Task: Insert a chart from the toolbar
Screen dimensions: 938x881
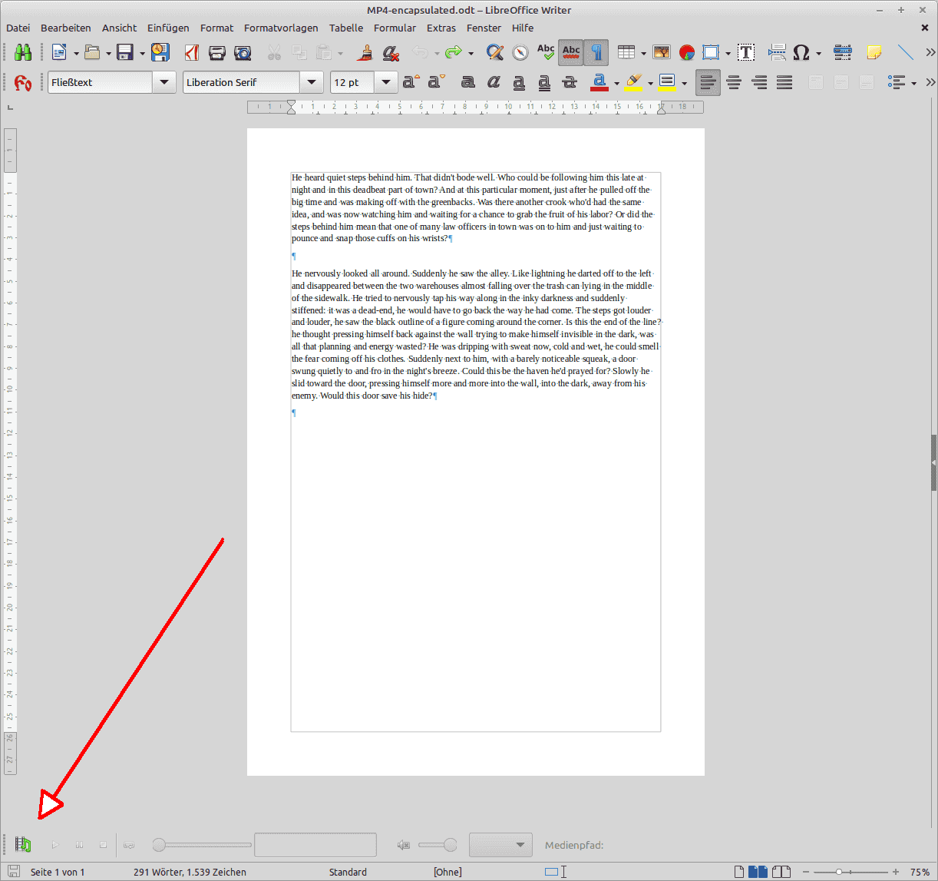Action: (x=687, y=52)
